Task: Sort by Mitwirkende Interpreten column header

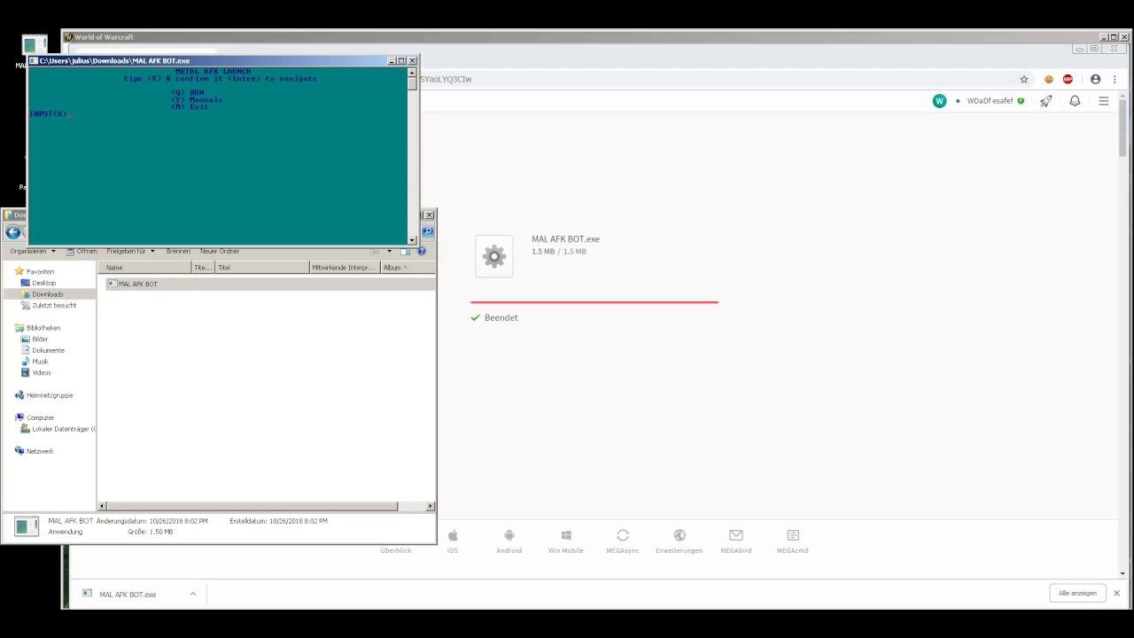Action: (x=346, y=268)
